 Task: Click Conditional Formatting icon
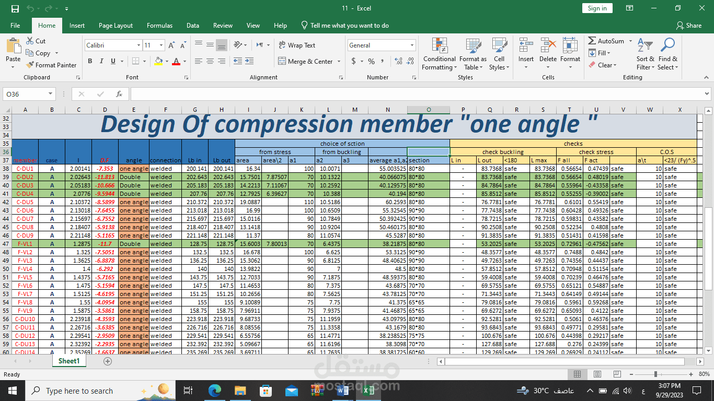(440, 45)
